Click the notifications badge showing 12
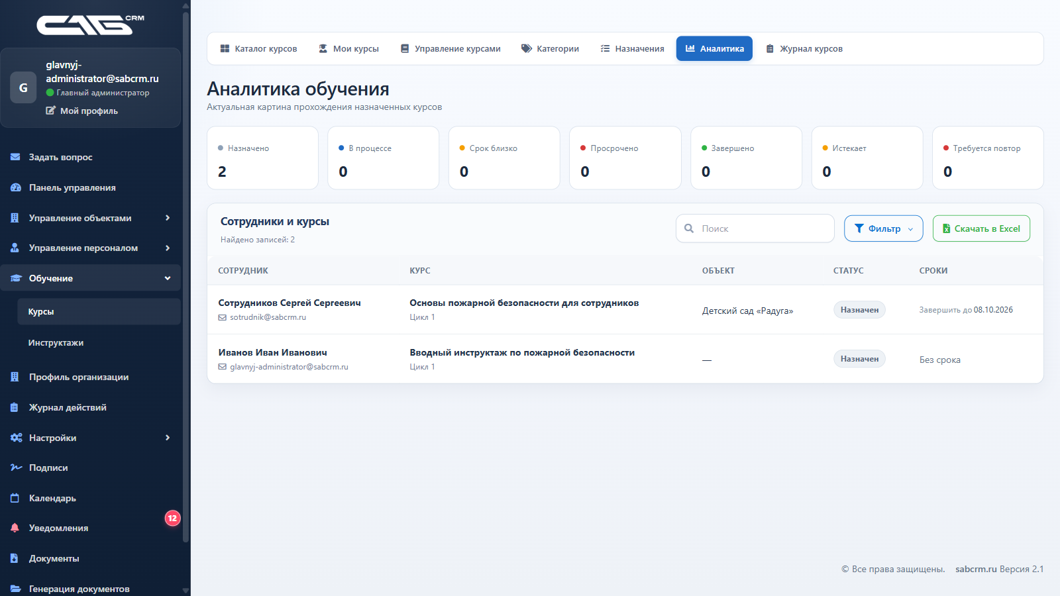 click(x=172, y=518)
